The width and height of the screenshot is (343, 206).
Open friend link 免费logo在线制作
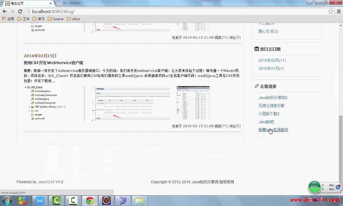click(273, 130)
